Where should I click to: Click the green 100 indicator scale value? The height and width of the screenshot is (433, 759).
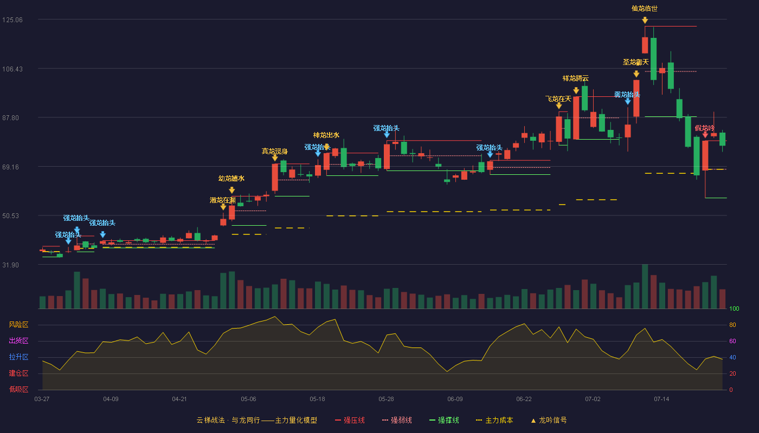pyautogui.click(x=734, y=309)
